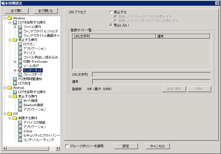Click the Windows folder icon
Image resolution: width=221 pixels, height=154 pixels.
tap(10, 18)
